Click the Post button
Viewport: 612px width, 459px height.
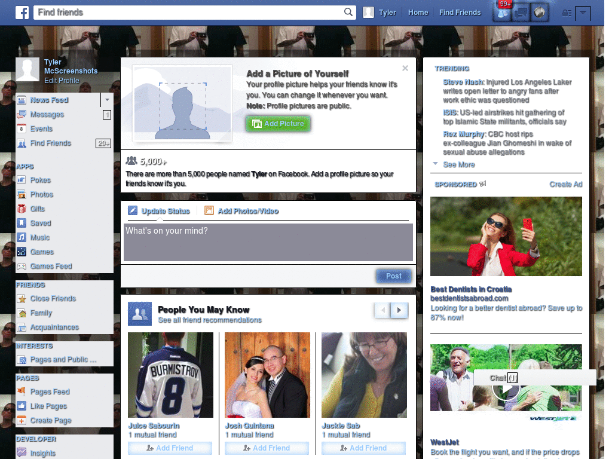click(x=394, y=276)
